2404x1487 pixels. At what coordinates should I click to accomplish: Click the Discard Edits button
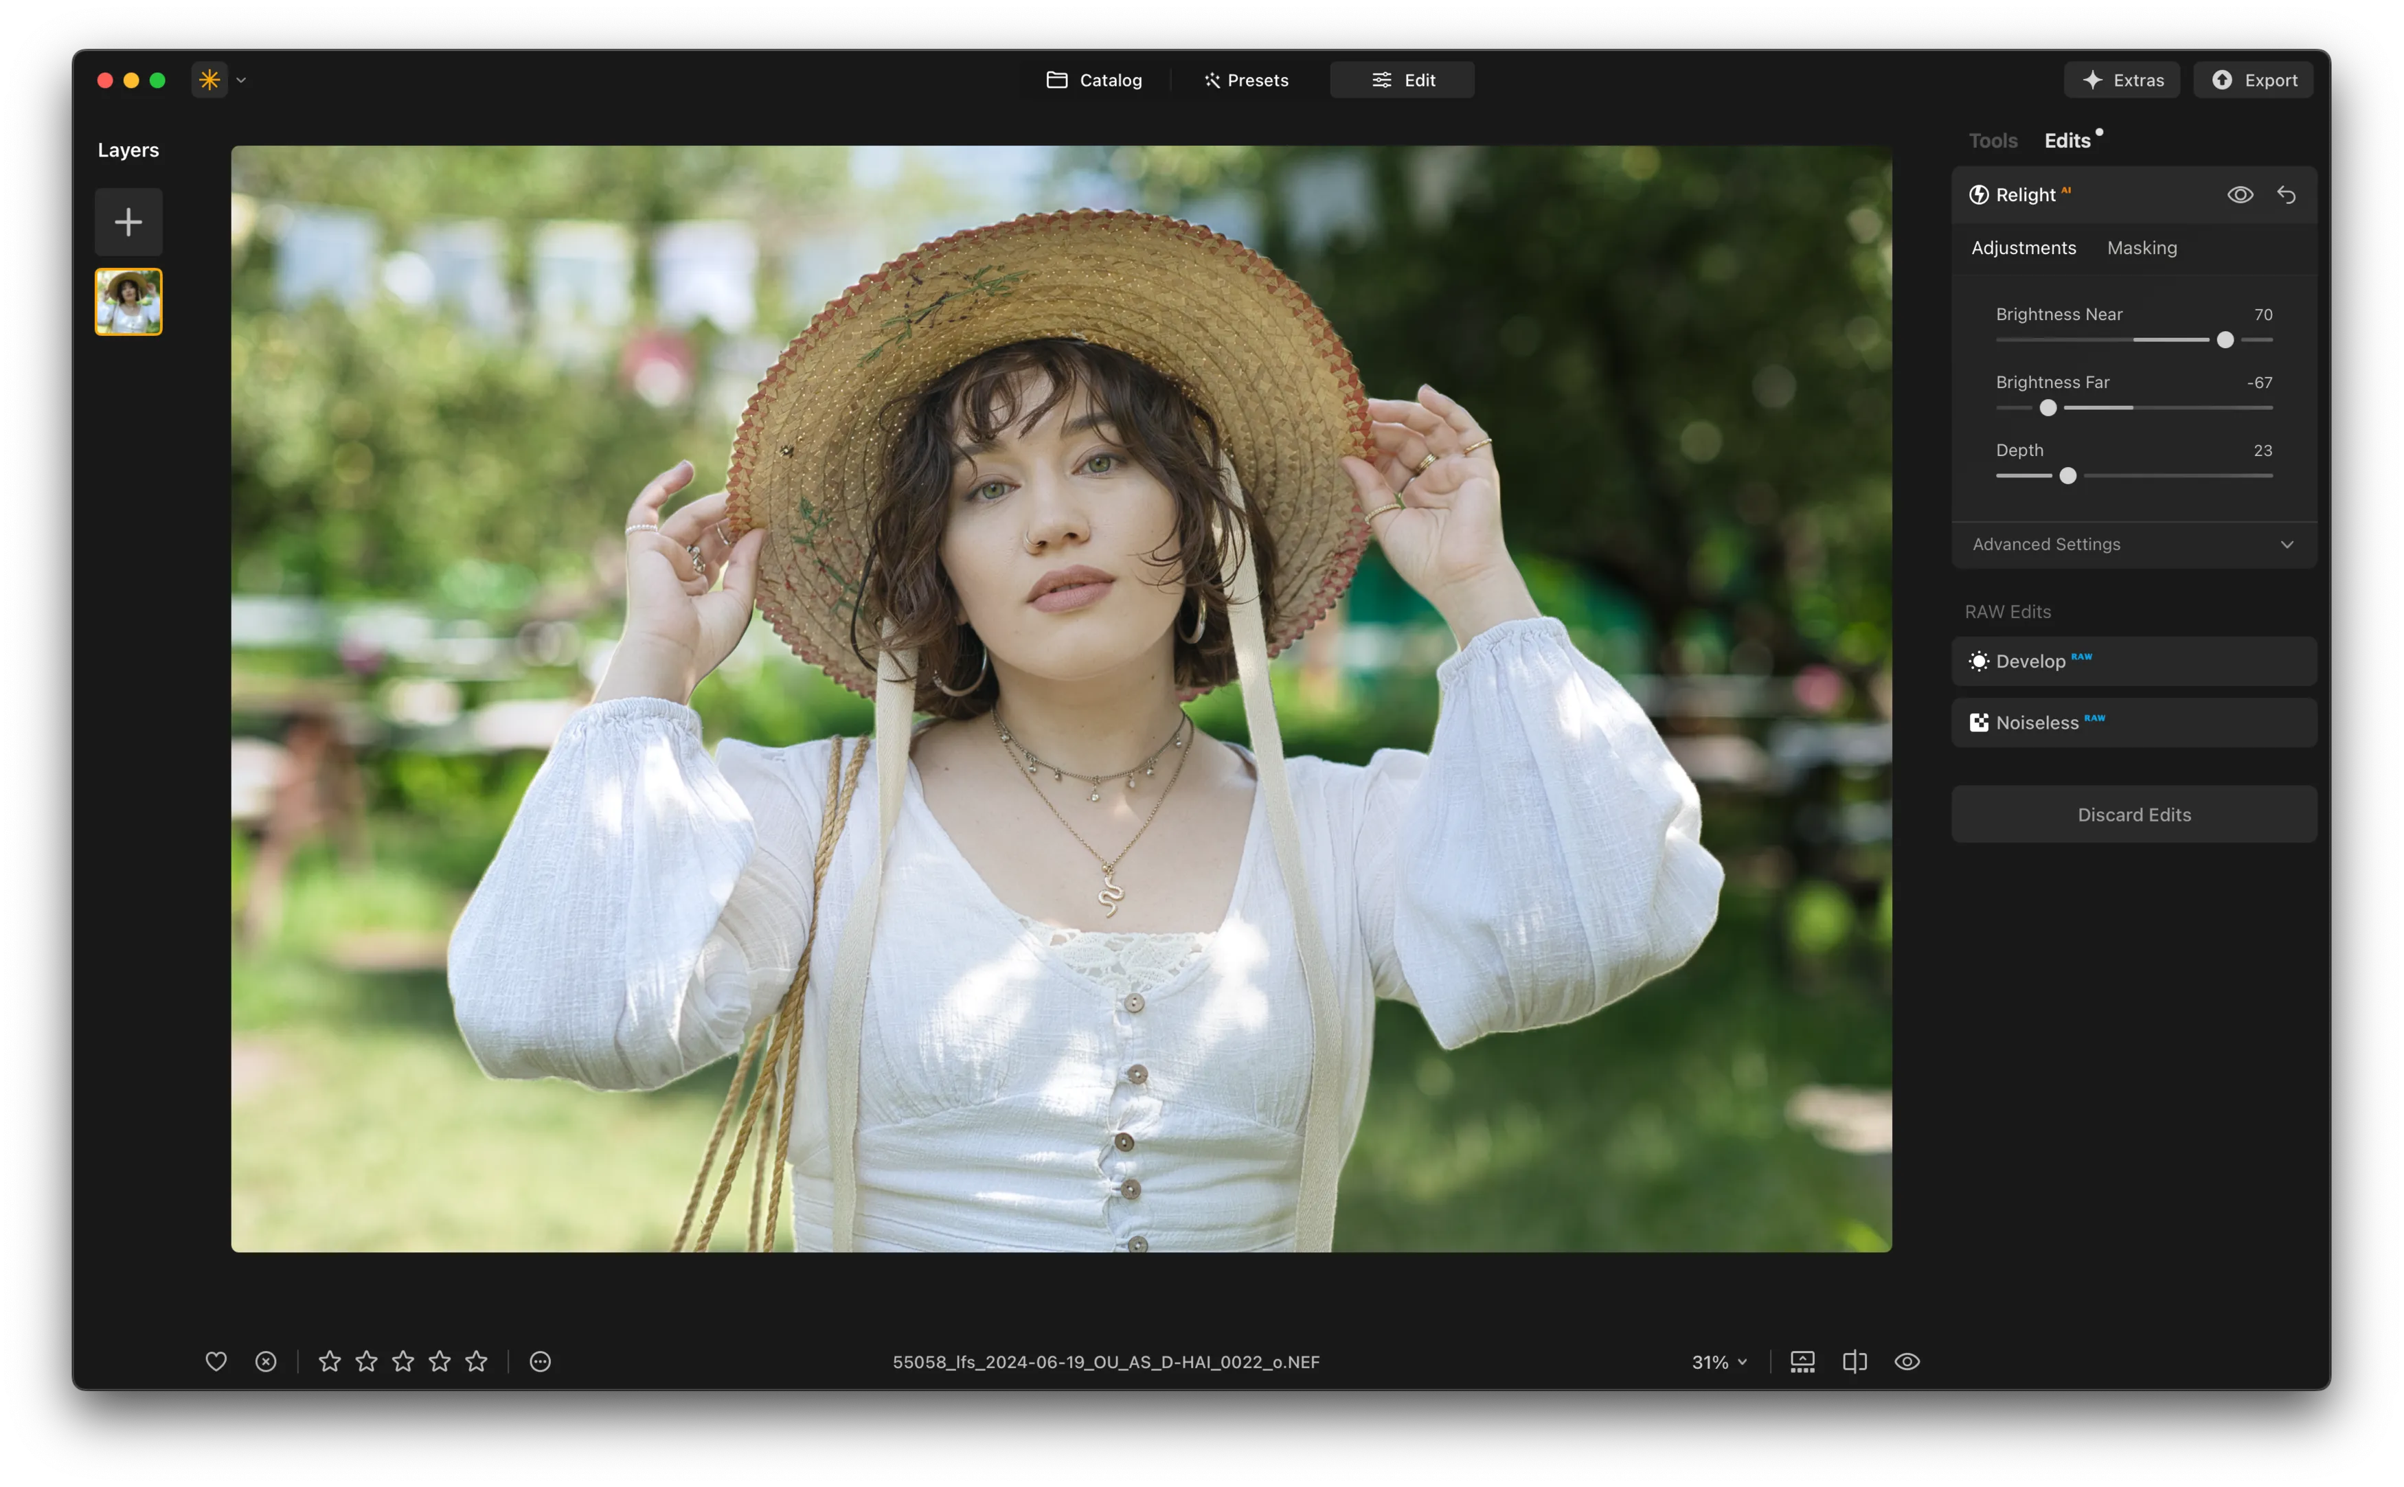point(2133,815)
